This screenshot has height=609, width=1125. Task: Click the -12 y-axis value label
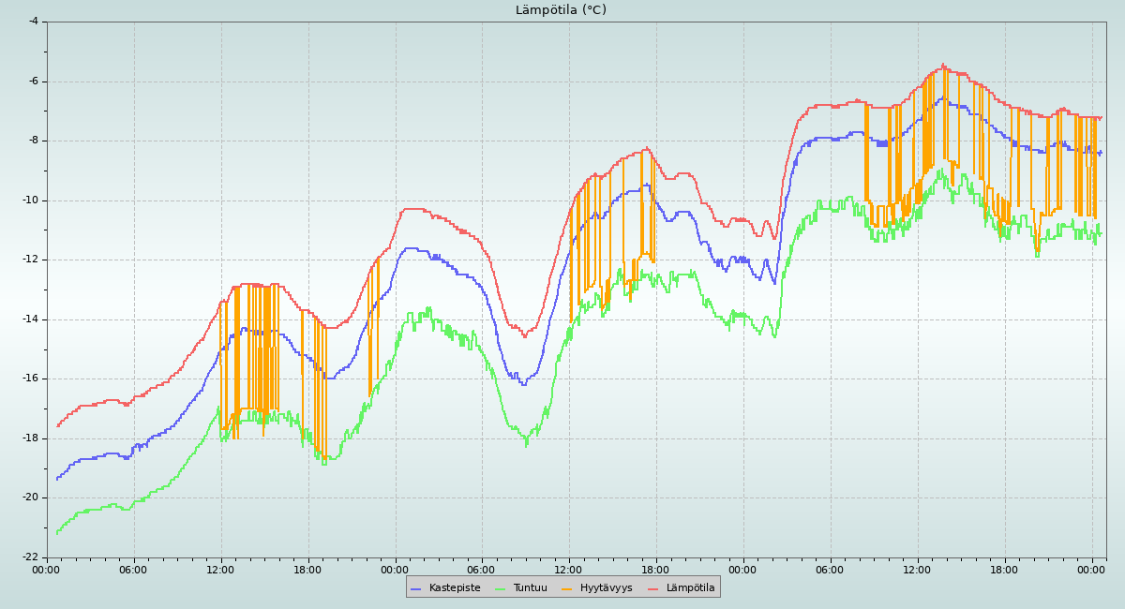pos(30,259)
